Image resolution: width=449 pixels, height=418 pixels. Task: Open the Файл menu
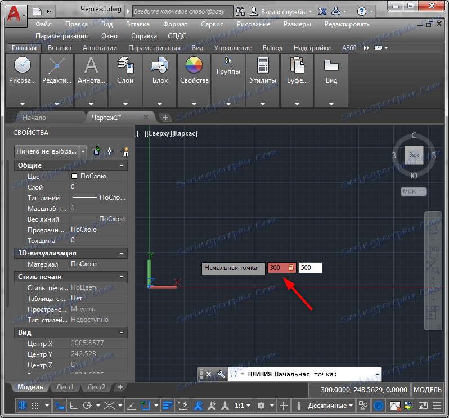click(43, 24)
